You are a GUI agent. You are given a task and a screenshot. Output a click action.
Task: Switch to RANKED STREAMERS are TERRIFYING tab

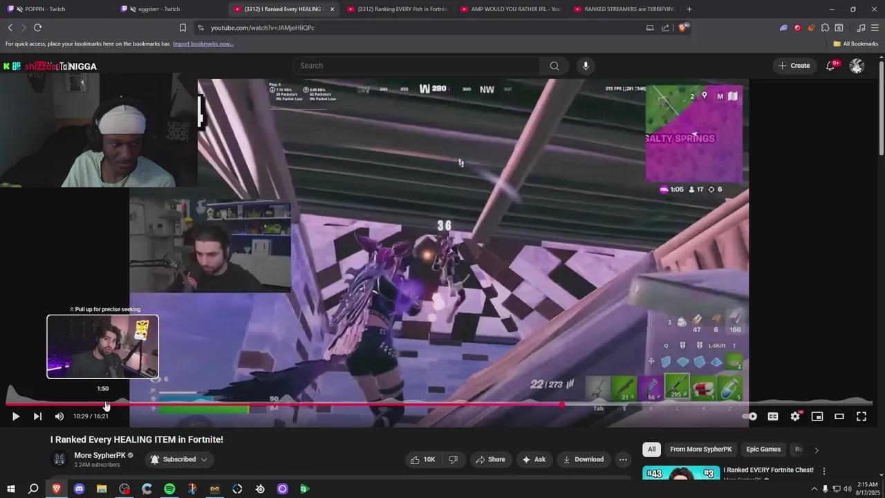[625, 9]
